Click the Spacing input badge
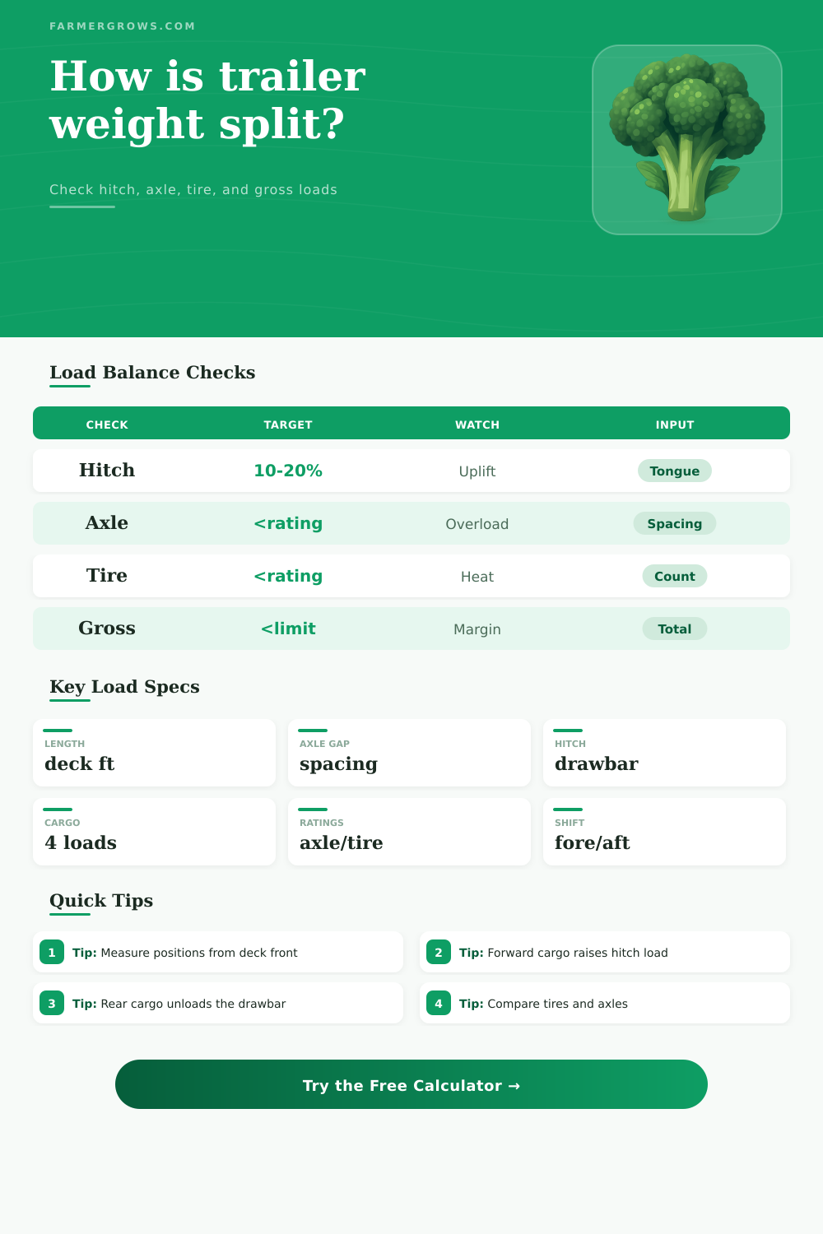The width and height of the screenshot is (823, 1234). pyautogui.click(x=675, y=523)
